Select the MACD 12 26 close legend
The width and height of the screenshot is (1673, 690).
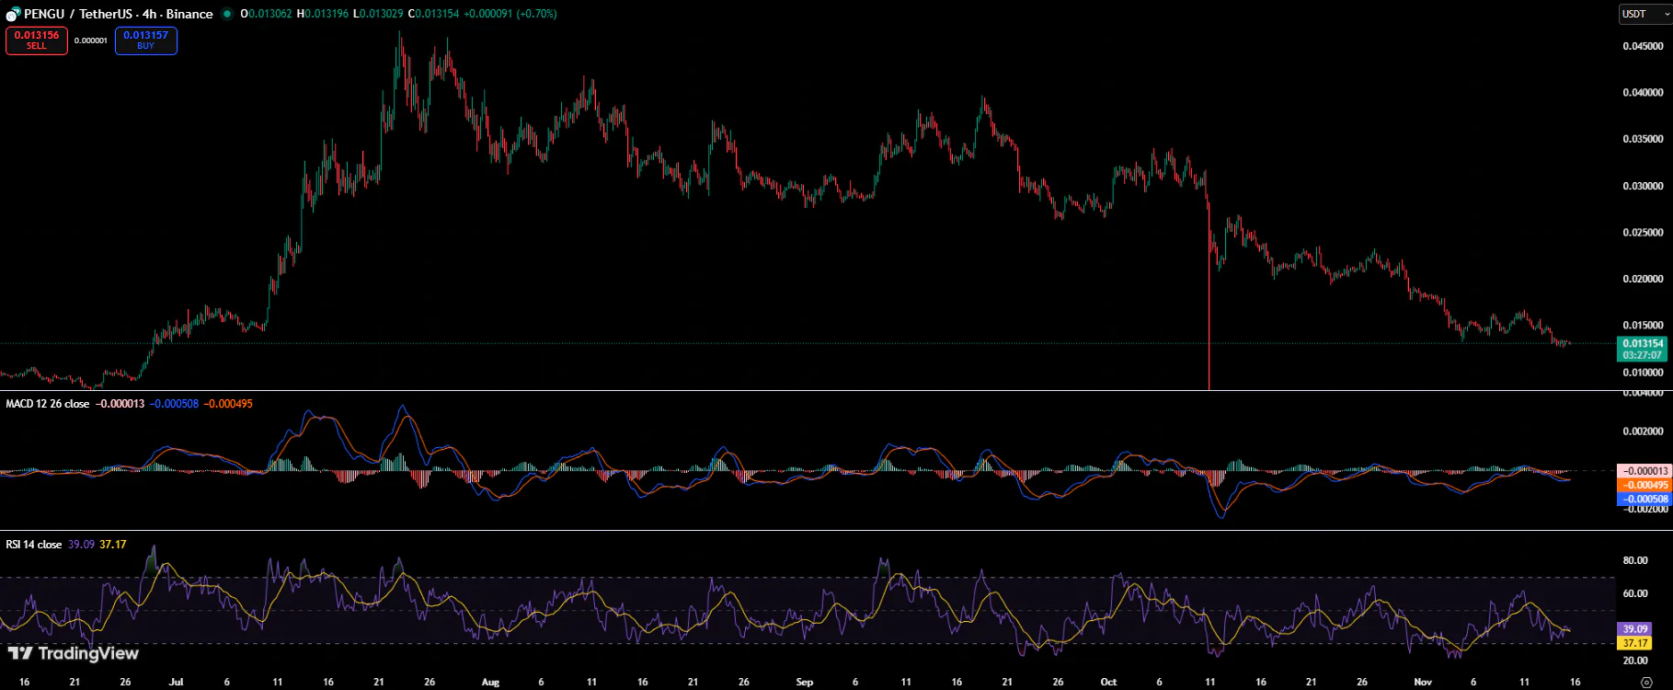(x=48, y=404)
